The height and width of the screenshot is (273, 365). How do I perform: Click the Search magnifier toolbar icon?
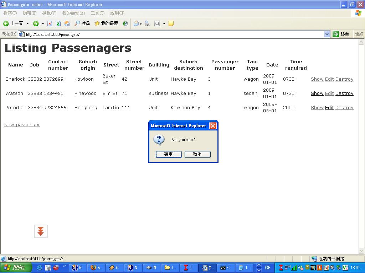pos(77,23)
